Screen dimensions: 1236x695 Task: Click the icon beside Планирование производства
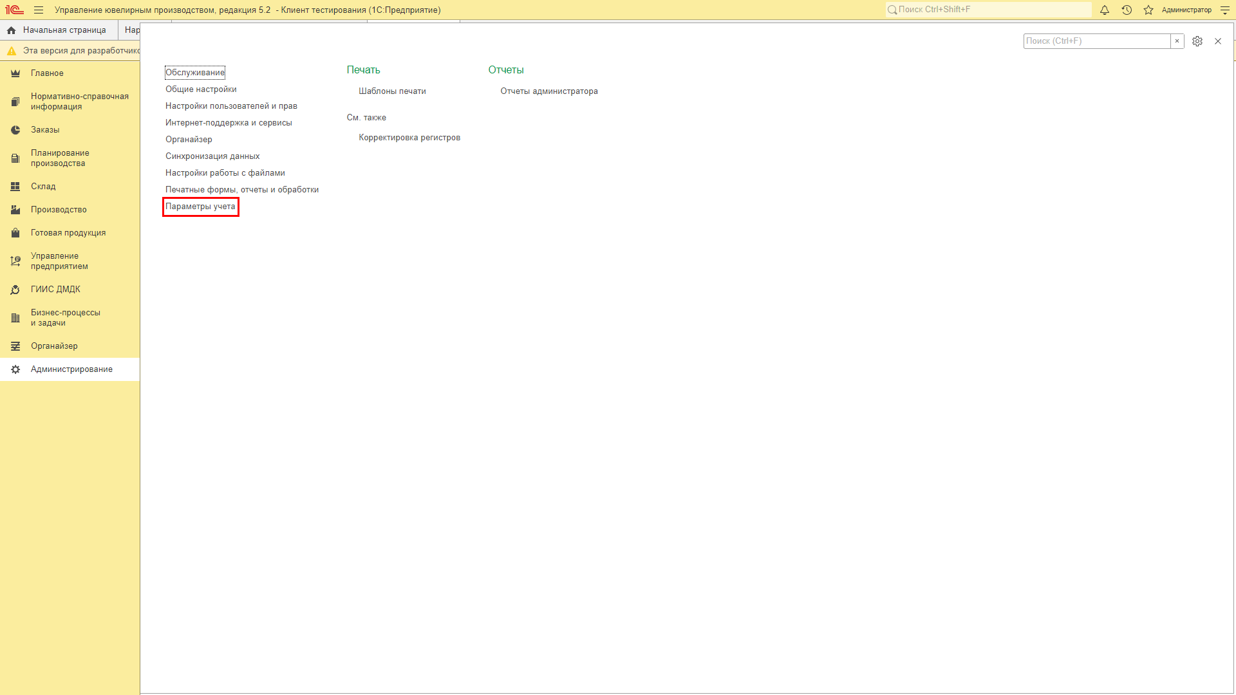[15, 158]
